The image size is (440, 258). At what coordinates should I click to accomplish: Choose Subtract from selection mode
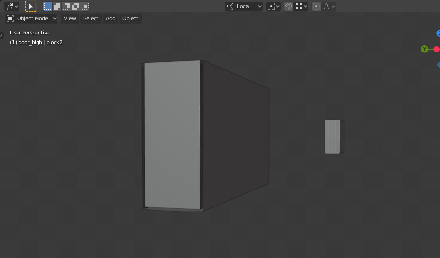click(66, 6)
